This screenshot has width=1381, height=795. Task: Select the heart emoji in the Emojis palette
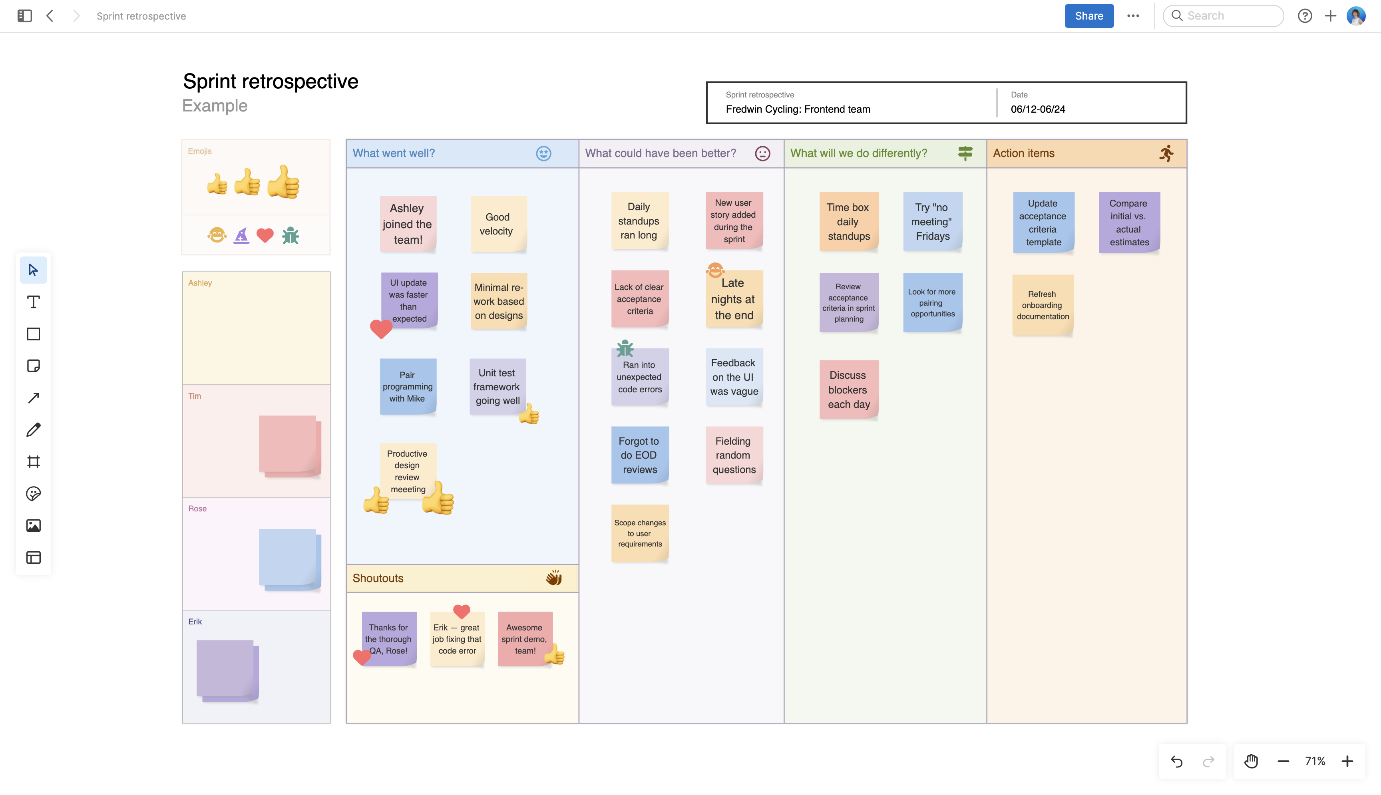[x=265, y=235]
